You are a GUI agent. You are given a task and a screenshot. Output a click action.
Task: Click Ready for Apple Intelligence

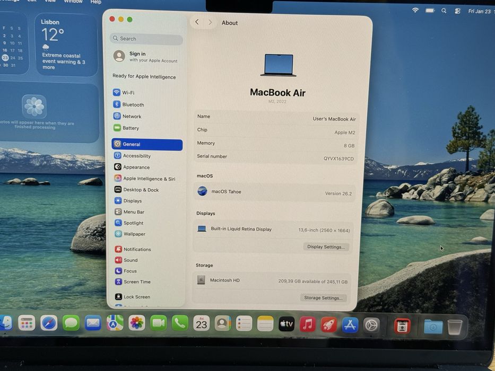(x=144, y=76)
